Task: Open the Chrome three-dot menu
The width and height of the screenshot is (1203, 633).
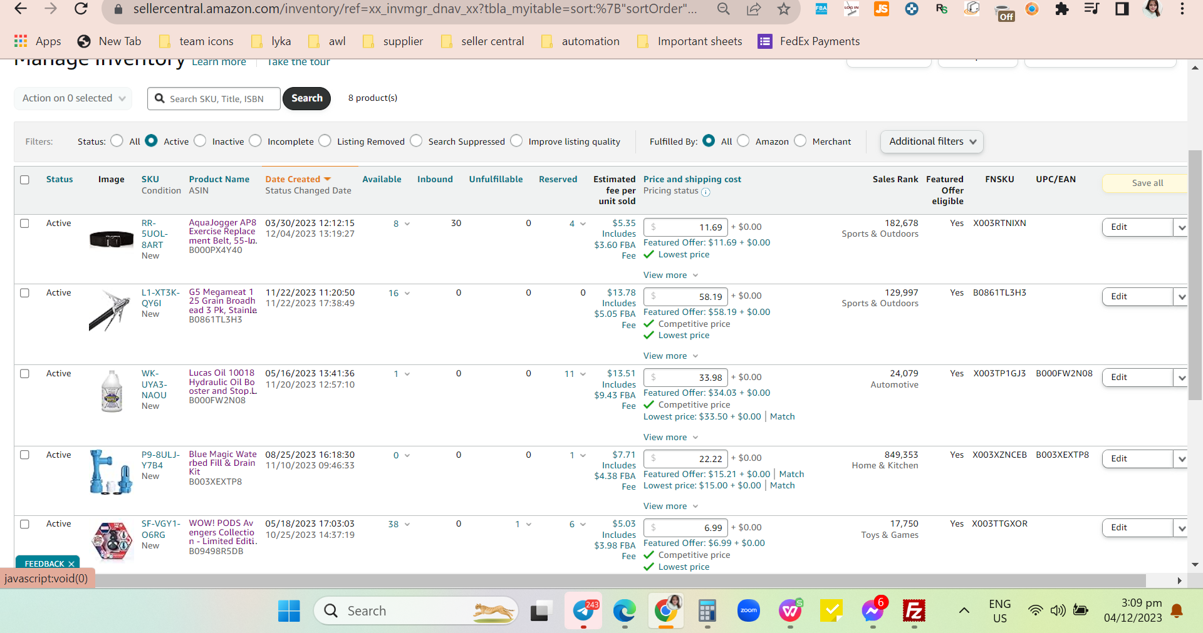Action: [1182, 9]
